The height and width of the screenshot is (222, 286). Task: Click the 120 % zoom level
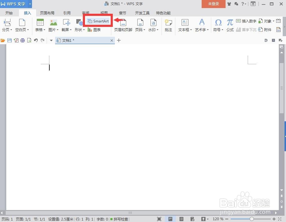218,219
